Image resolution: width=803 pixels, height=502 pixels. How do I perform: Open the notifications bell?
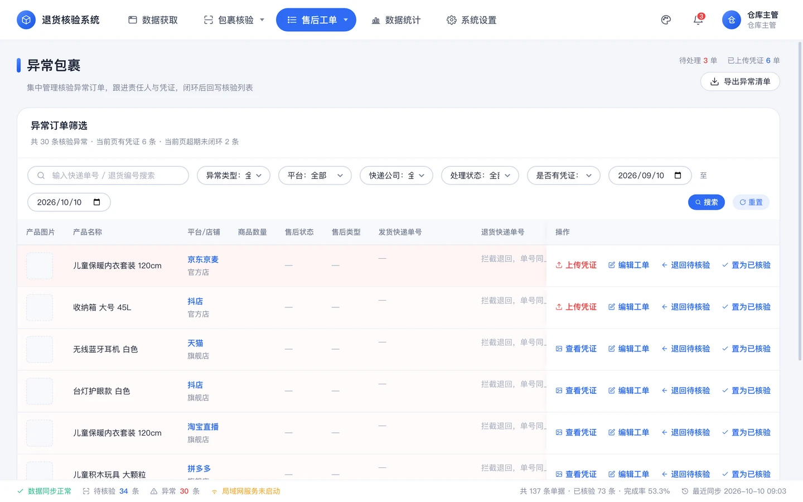(698, 20)
